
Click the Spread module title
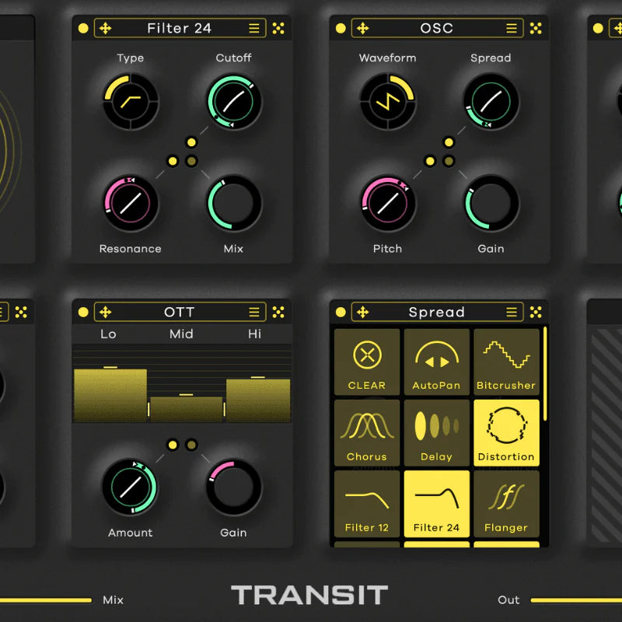pos(437,313)
